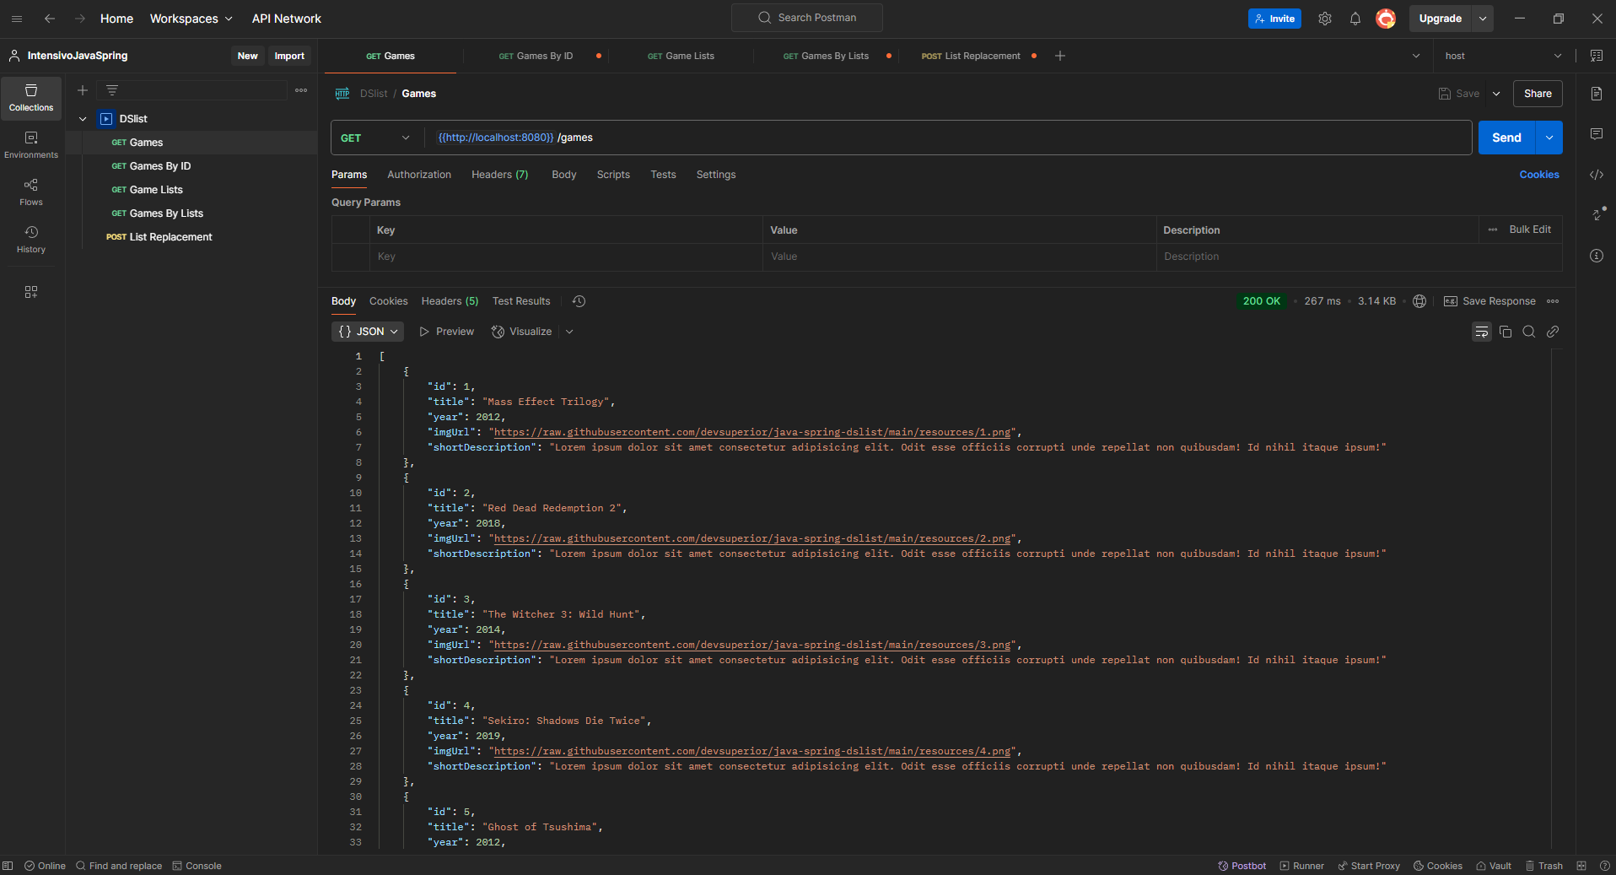Open the response history clock icon
Screen dimensions: 1616x875
(x=579, y=301)
